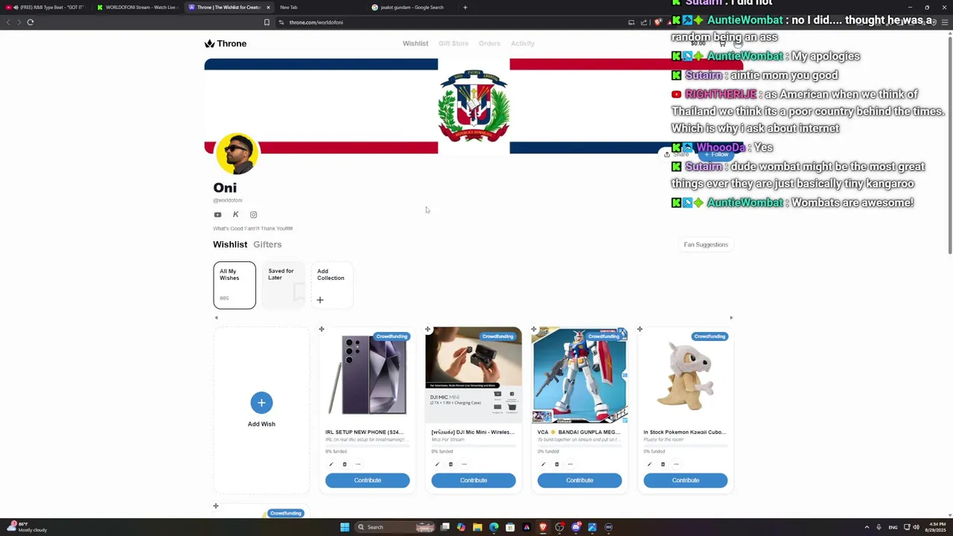Open the Saved for Later collection
Image resolution: width=953 pixels, height=536 pixels.
(283, 285)
